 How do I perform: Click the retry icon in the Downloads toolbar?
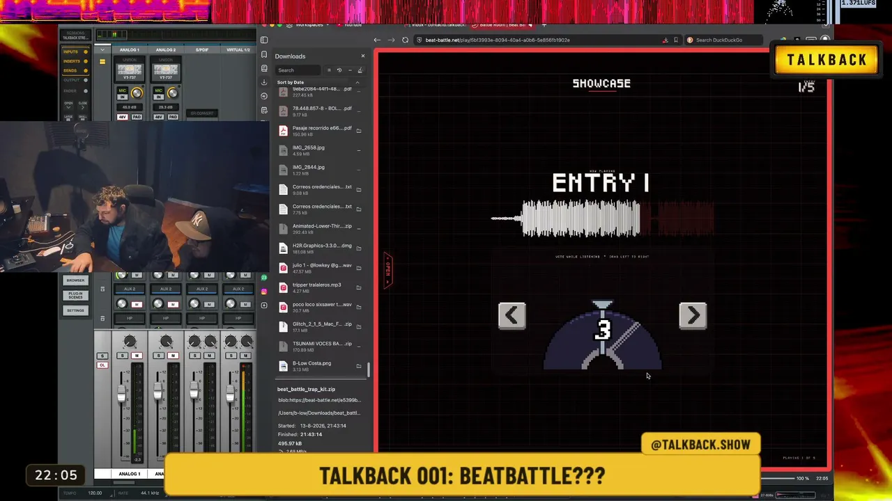pos(339,70)
